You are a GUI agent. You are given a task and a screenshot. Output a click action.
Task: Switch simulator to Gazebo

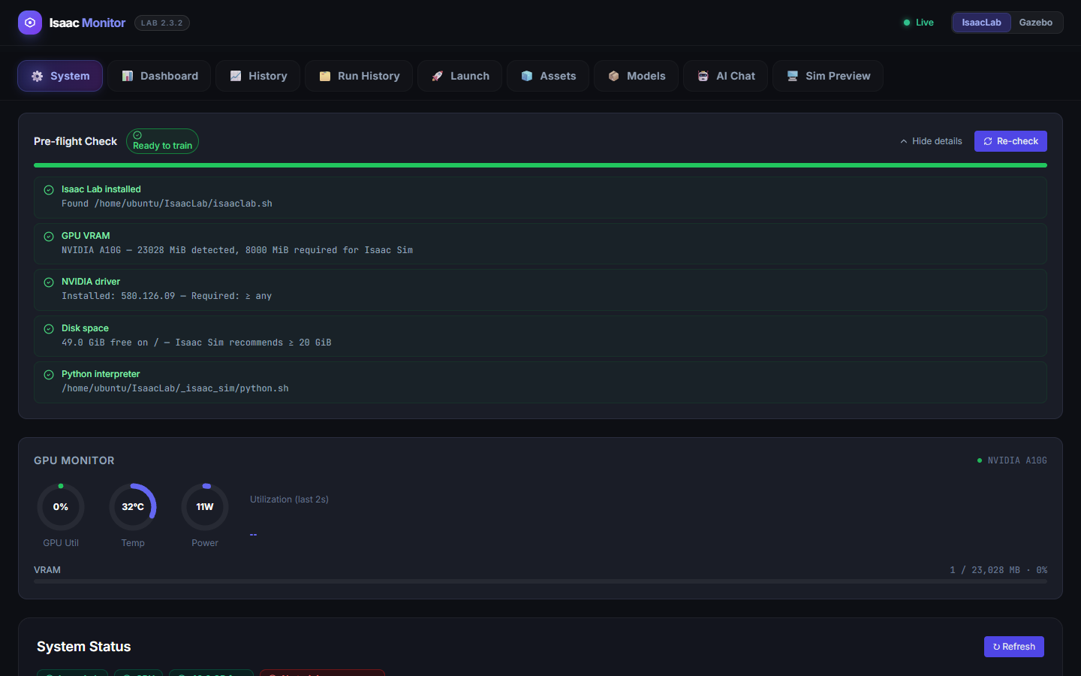(1035, 23)
